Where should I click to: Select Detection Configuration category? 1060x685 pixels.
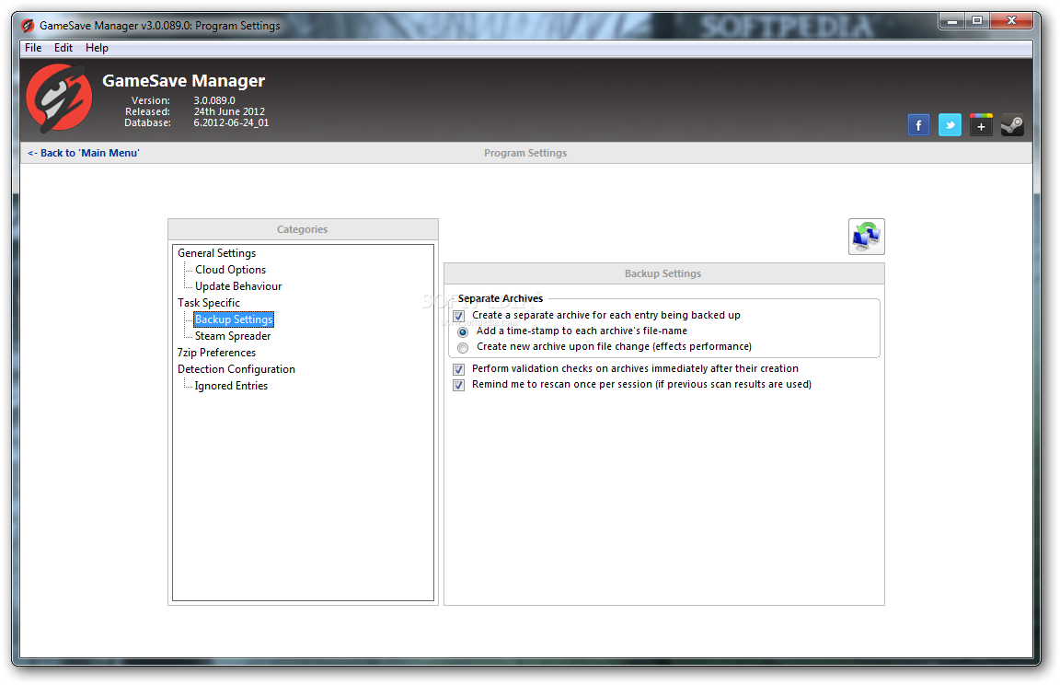236,369
